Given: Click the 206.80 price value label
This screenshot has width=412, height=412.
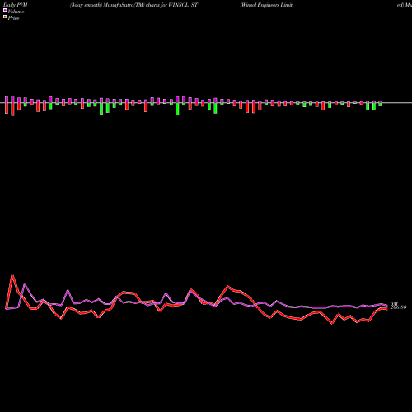Looking at the screenshot, I should coord(398,307).
